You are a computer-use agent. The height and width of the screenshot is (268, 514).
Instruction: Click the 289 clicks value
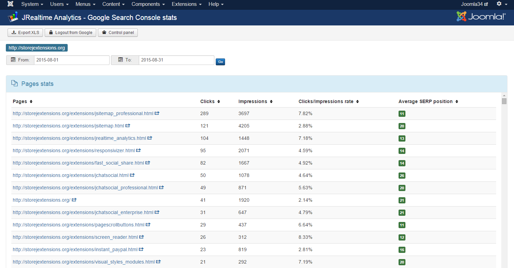204,113
